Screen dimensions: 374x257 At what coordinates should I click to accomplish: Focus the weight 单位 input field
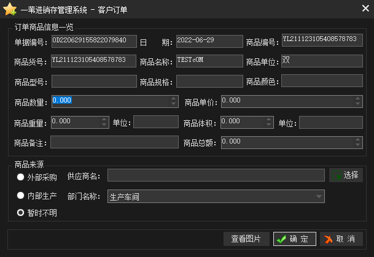click(x=156, y=121)
